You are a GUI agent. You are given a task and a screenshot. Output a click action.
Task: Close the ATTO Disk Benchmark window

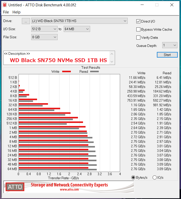pos(172,5)
